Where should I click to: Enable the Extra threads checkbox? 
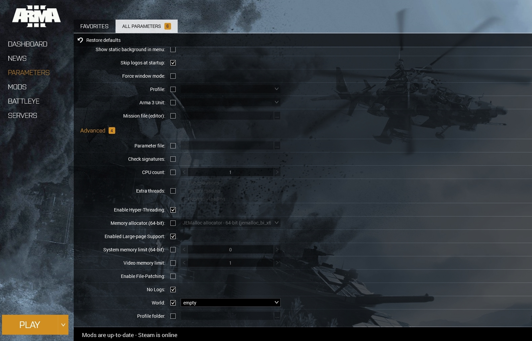173,191
